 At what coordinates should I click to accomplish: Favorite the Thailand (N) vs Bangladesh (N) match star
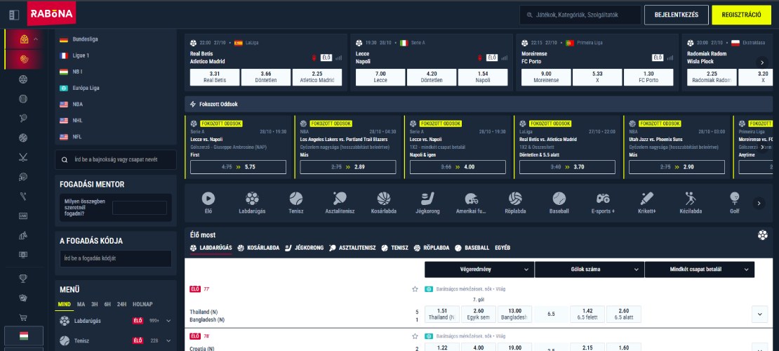pyautogui.click(x=415, y=289)
